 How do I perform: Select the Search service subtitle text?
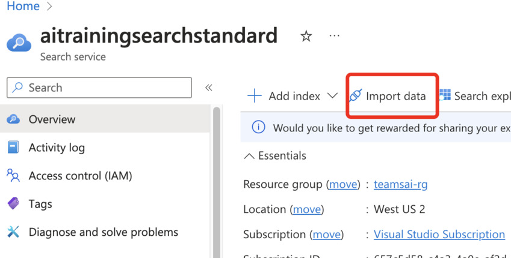pyautogui.click(x=73, y=57)
